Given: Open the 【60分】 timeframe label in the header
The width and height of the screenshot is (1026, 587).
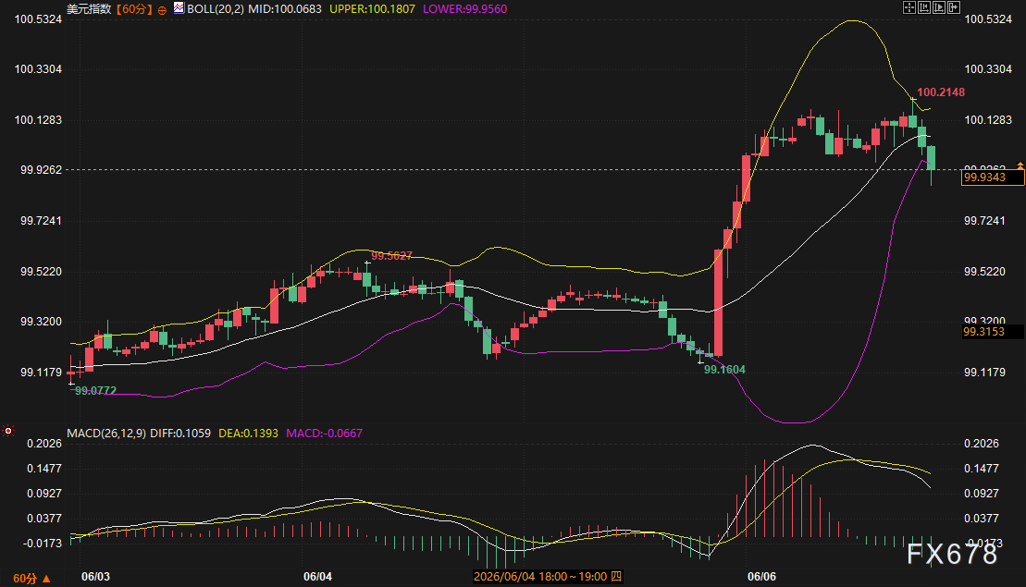Looking at the screenshot, I should tap(134, 9).
